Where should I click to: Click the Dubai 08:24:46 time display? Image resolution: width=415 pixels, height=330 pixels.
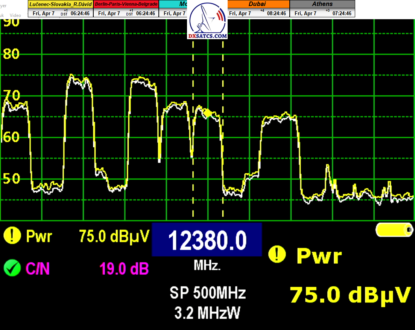(x=276, y=13)
